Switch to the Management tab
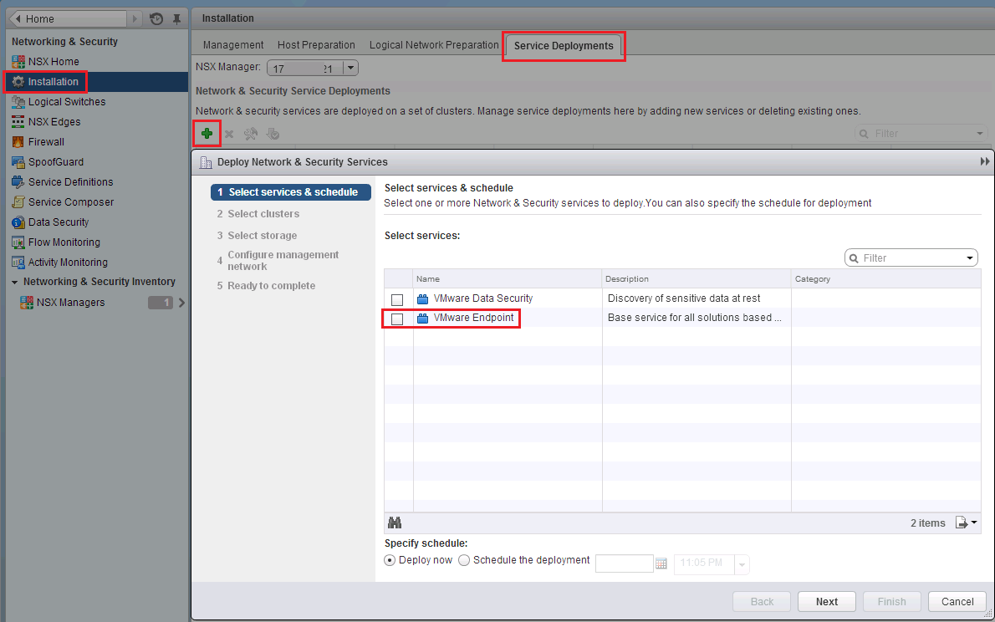Image resolution: width=995 pixels, height=622 pixels. click(233, 45)
